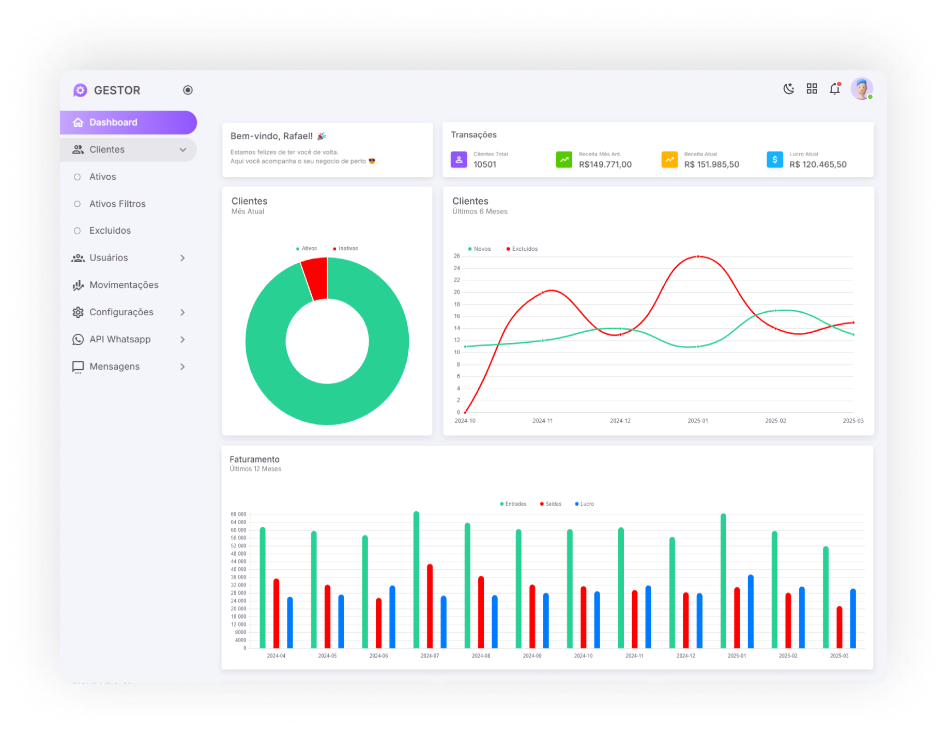Toggle Lucro legend in Faturamento chart
The image size is (947, 733).
pos(585,504)
